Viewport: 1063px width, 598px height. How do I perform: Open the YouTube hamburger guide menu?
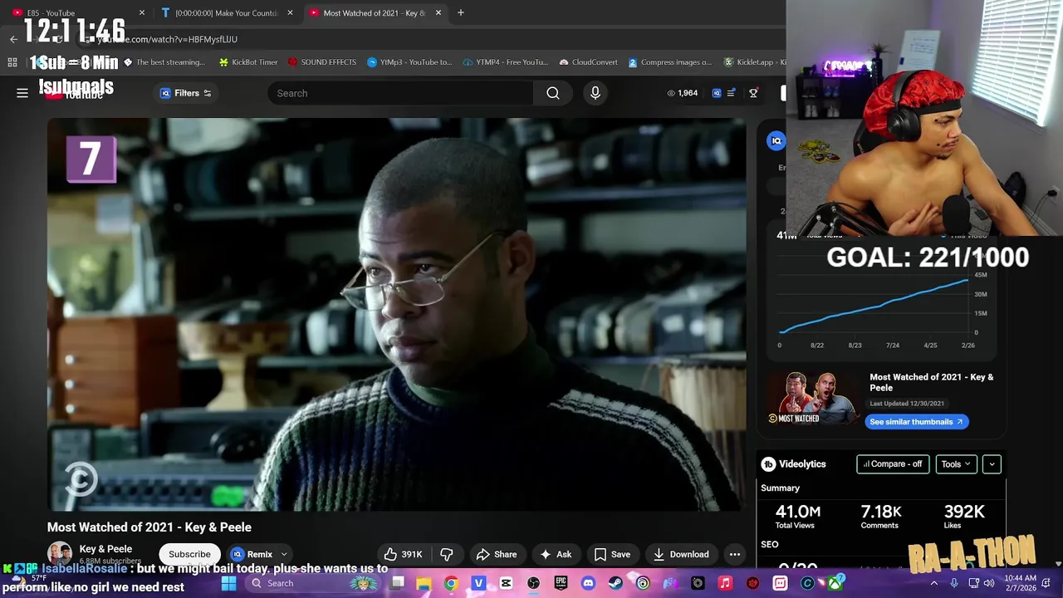point(22,93)
